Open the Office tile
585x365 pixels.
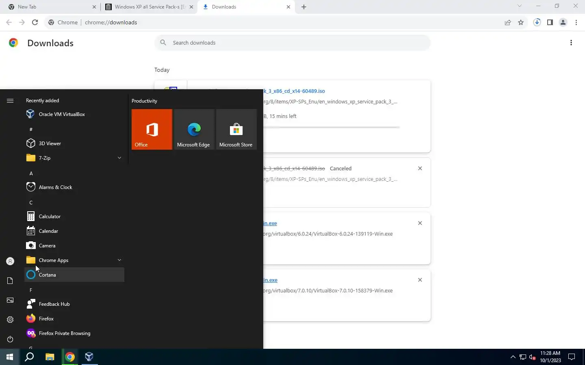tap(152, 129)
